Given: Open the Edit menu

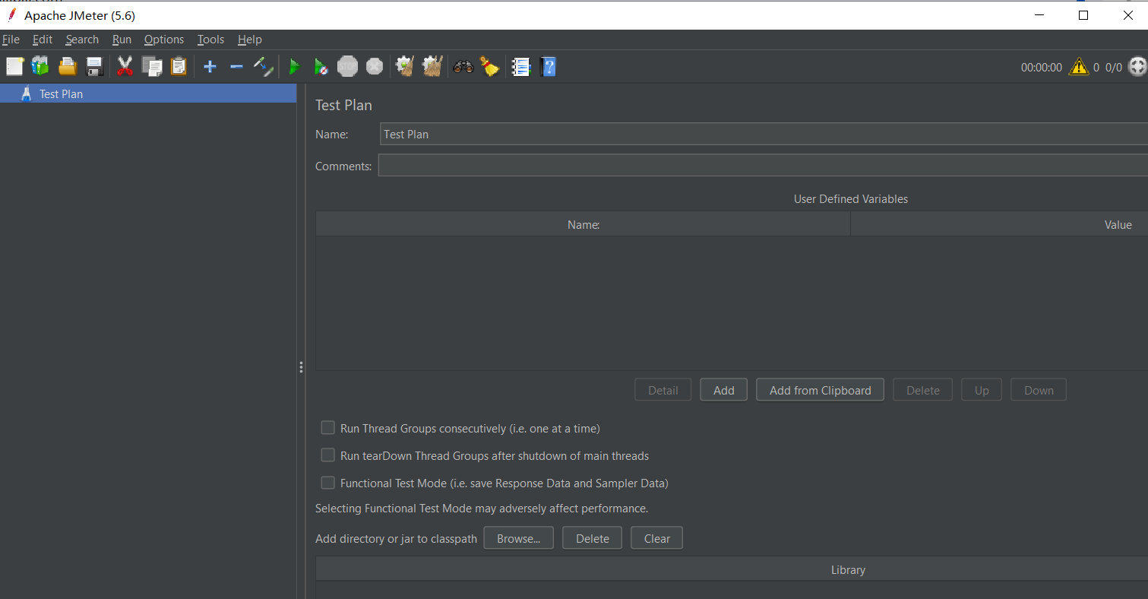Looking at the screenshot, I should coord(43,40).
